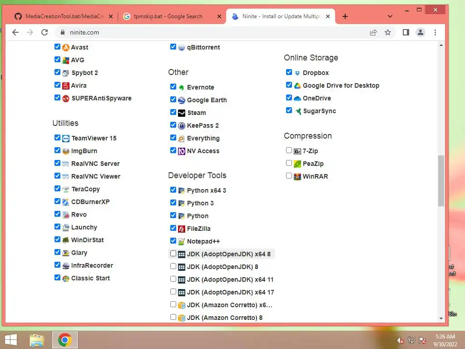Open the Chrome profile avatar
This screenshot has width=465, height=349.
pyautogui.click(x=420, y=32)
